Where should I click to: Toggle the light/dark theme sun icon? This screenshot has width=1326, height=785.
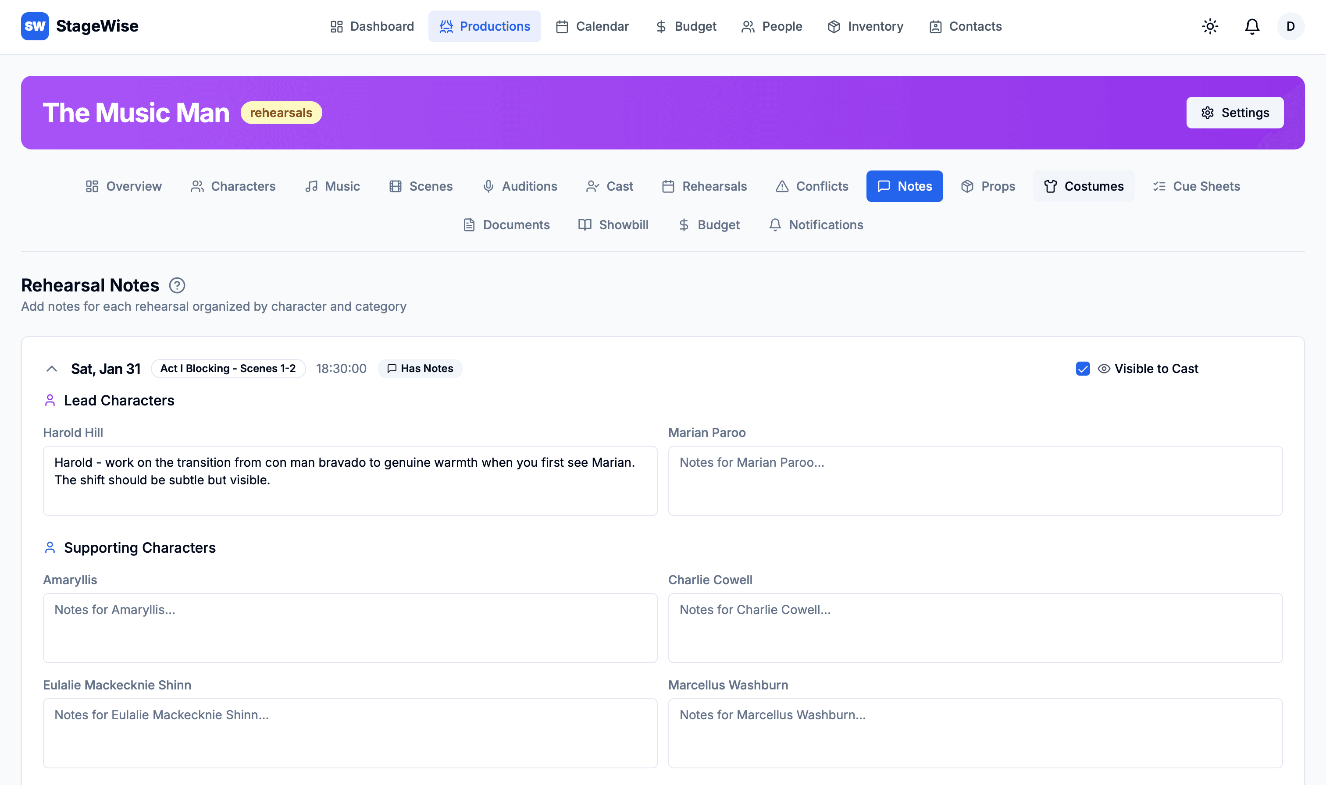[1210, 26]
